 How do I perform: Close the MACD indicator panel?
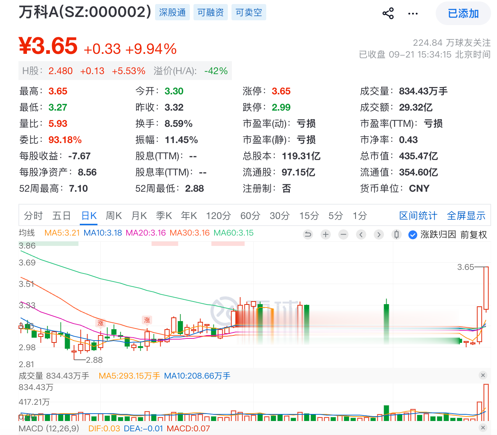[483, 428]
